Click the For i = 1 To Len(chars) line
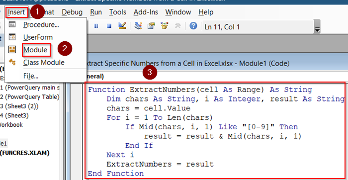 [160, 118]
